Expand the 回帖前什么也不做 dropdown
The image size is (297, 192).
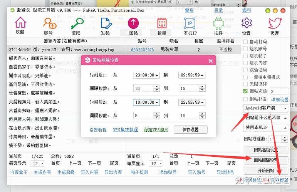pos(265,118)
